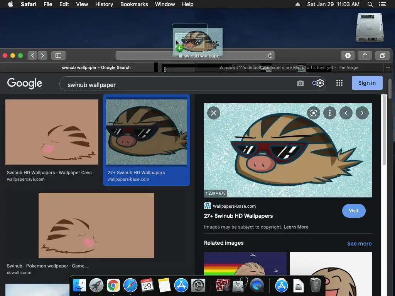Open the Apple menu

(10, 4)
